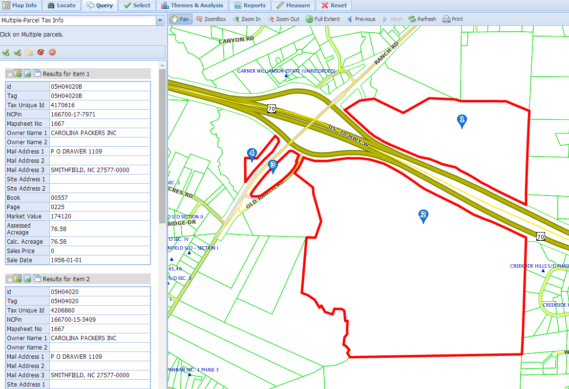The image size is (569, 389).
Task: Click red minus circle clear icon
Action: [x=52, y=52]
